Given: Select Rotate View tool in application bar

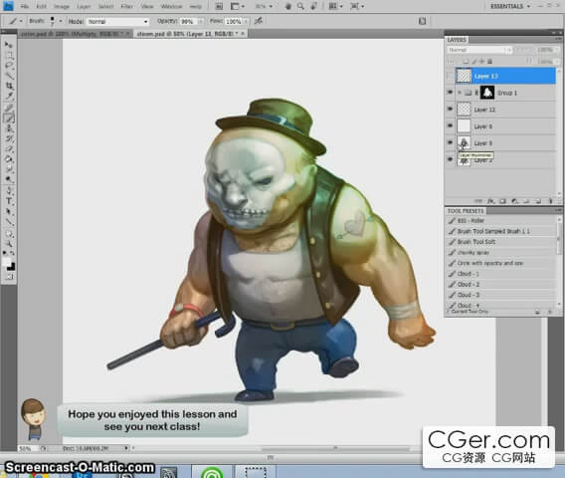Looking at the screenshot, I should pos(313,6).
